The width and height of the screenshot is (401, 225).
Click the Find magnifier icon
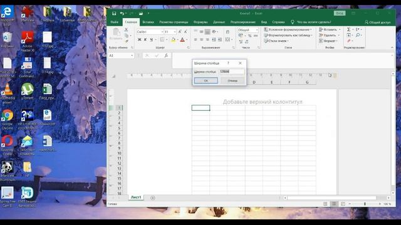pos(358,35)
